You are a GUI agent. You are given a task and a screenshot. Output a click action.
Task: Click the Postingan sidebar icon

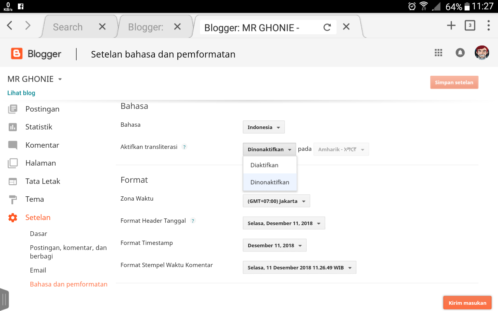(13, 109)
